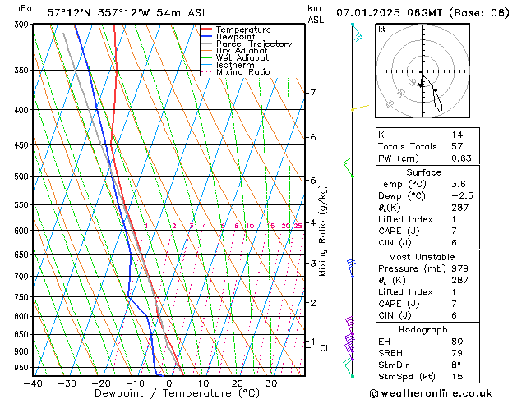
Task: Click the km ASL altitude axis header
Action: [316, 14]
